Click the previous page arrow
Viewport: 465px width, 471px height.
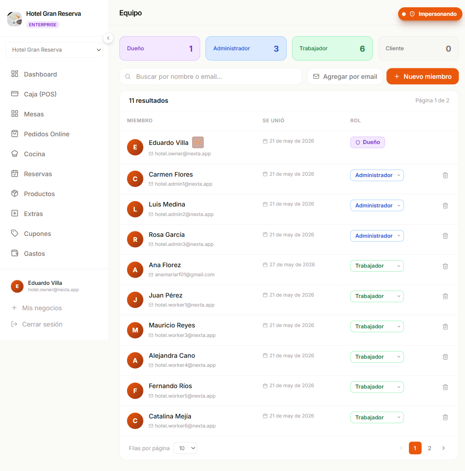[401, 448]
